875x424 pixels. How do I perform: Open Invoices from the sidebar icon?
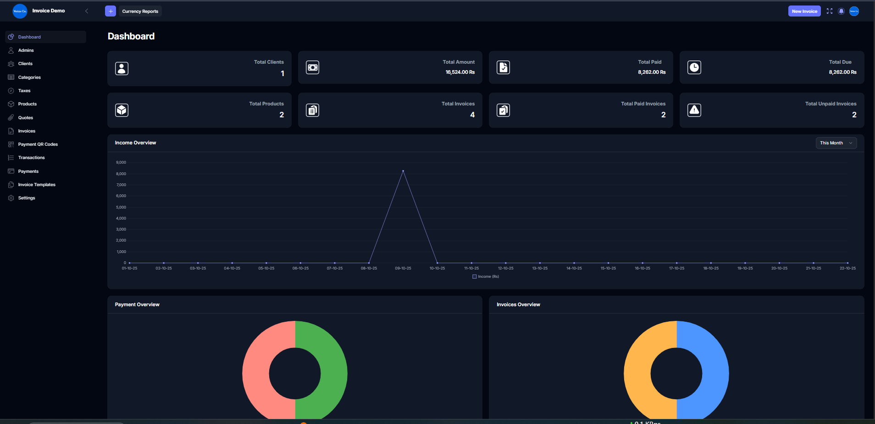pyautogui.click(x=11, y=131)
